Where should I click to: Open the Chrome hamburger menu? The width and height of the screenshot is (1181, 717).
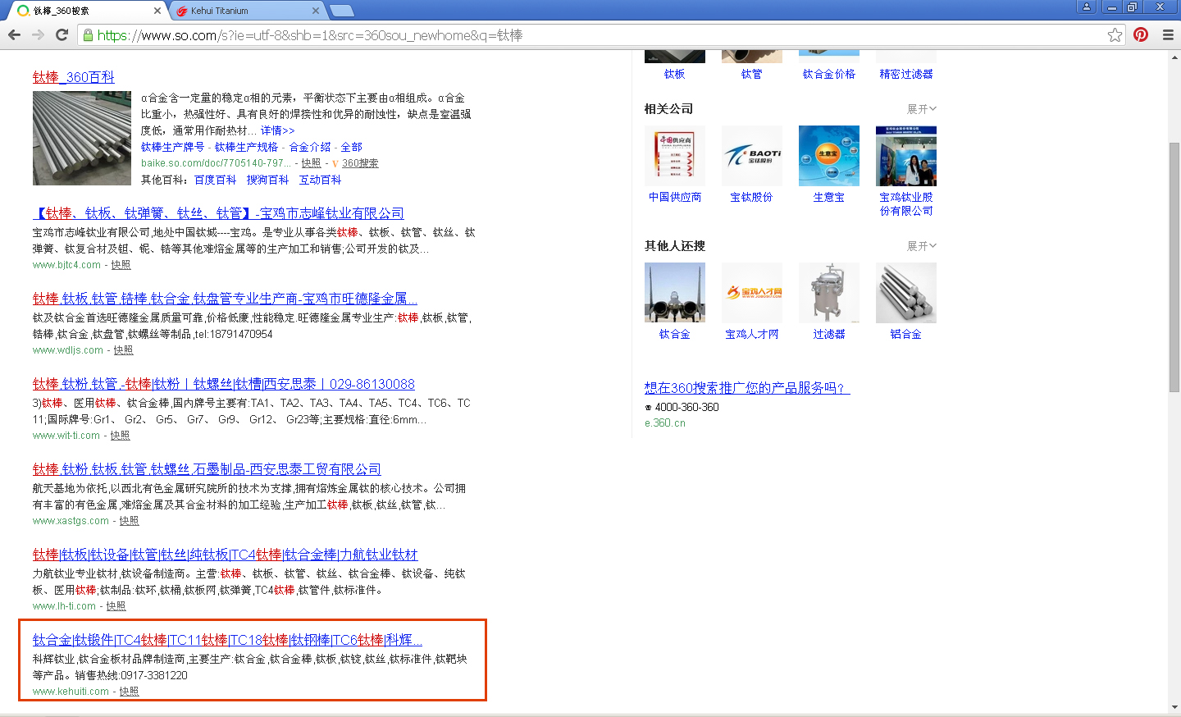click(1168, 34)
